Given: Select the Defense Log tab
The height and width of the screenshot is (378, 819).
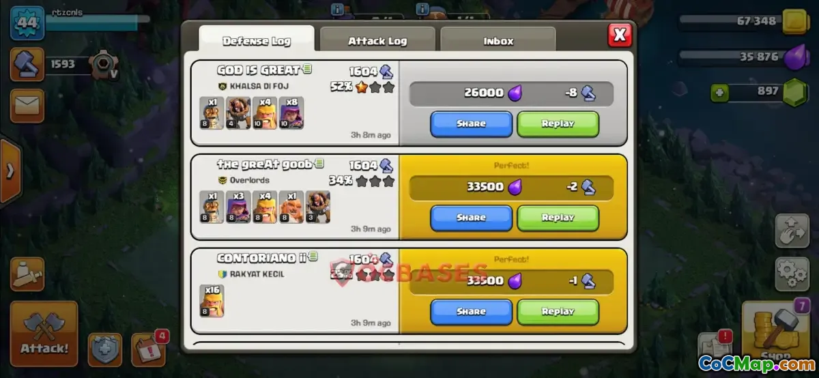Looking at the screenshot, I should (x=257, y=40).
